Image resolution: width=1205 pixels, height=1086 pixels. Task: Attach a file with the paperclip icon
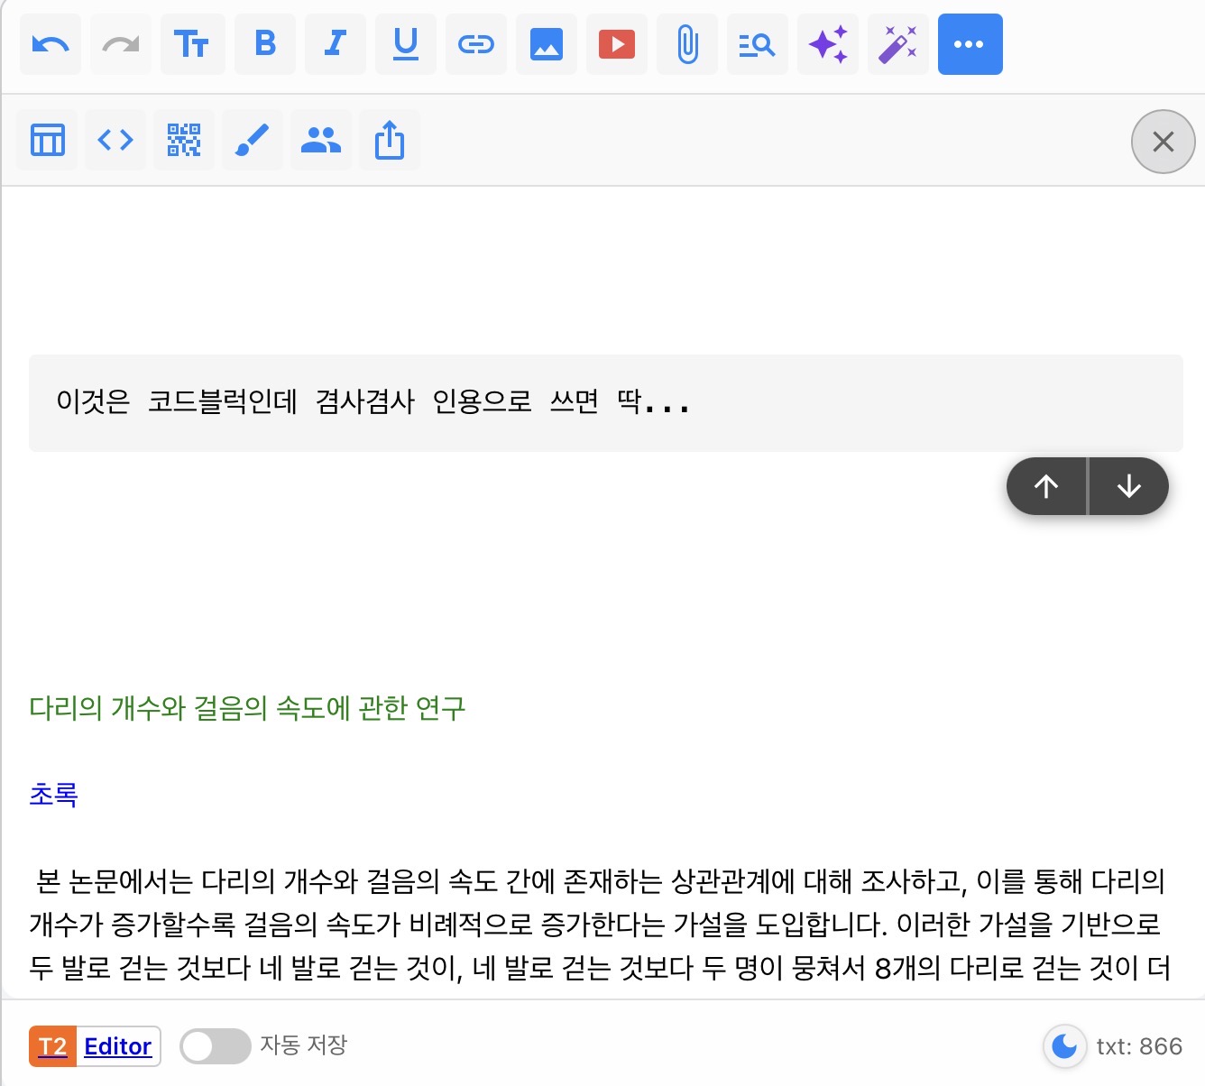pyautogui.click(x=687, y=44)
